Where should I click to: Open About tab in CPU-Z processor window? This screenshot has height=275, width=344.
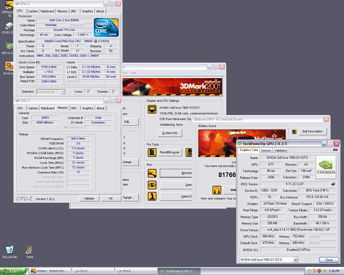click(100, 11)
